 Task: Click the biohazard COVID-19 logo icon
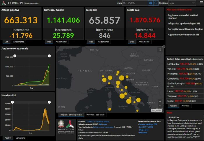(4, 3)
